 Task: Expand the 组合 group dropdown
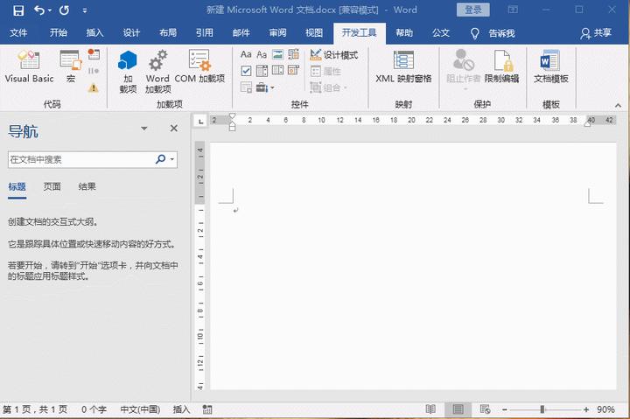click(x=329, y=87)
